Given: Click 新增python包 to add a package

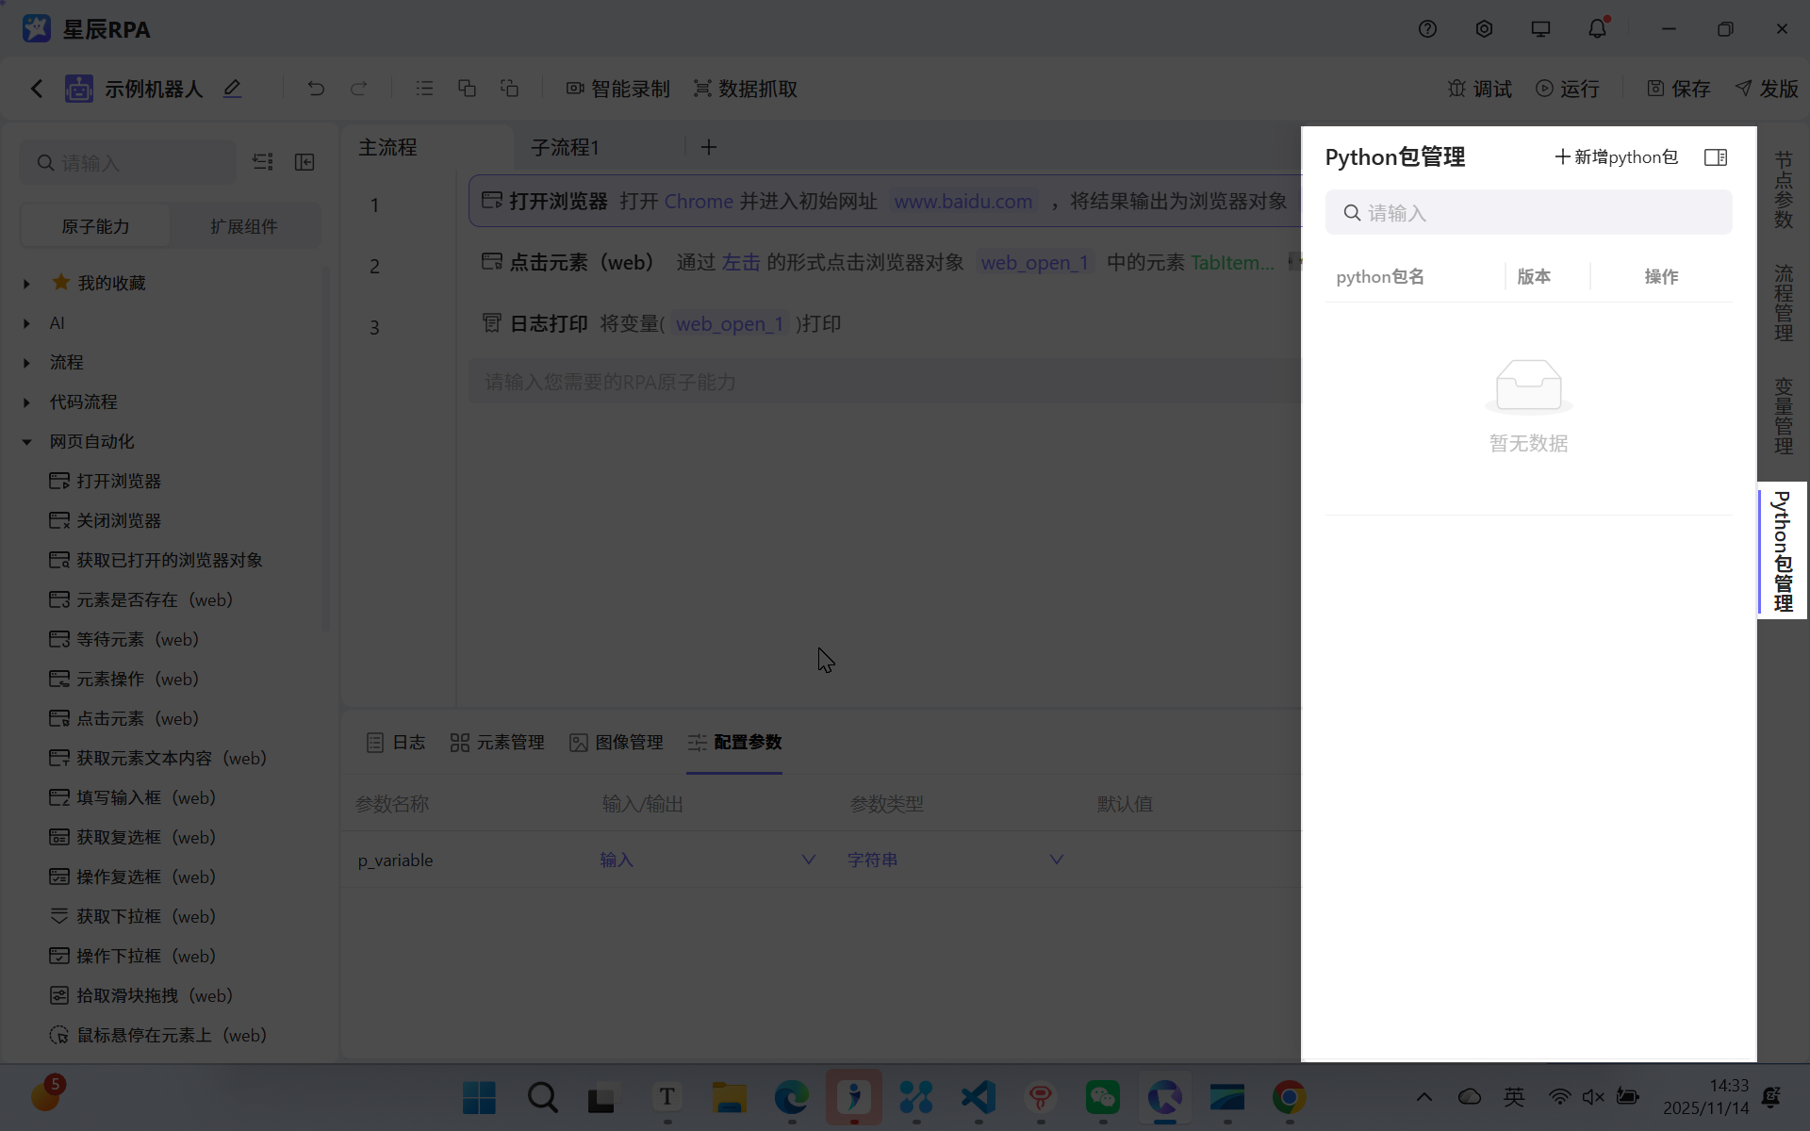Looking at the screenshot, I should point(1617,156).
